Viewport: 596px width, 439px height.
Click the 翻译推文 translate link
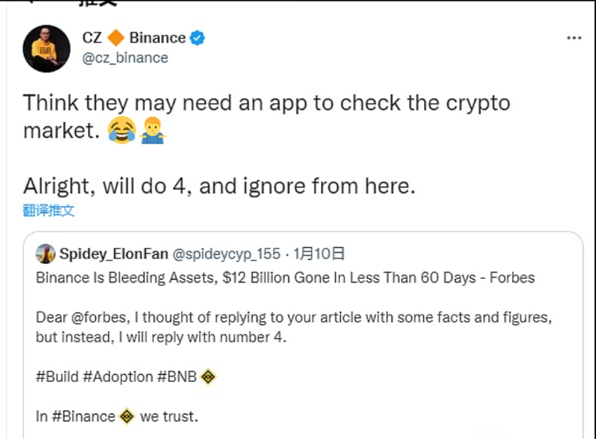[x=49, y=211]
